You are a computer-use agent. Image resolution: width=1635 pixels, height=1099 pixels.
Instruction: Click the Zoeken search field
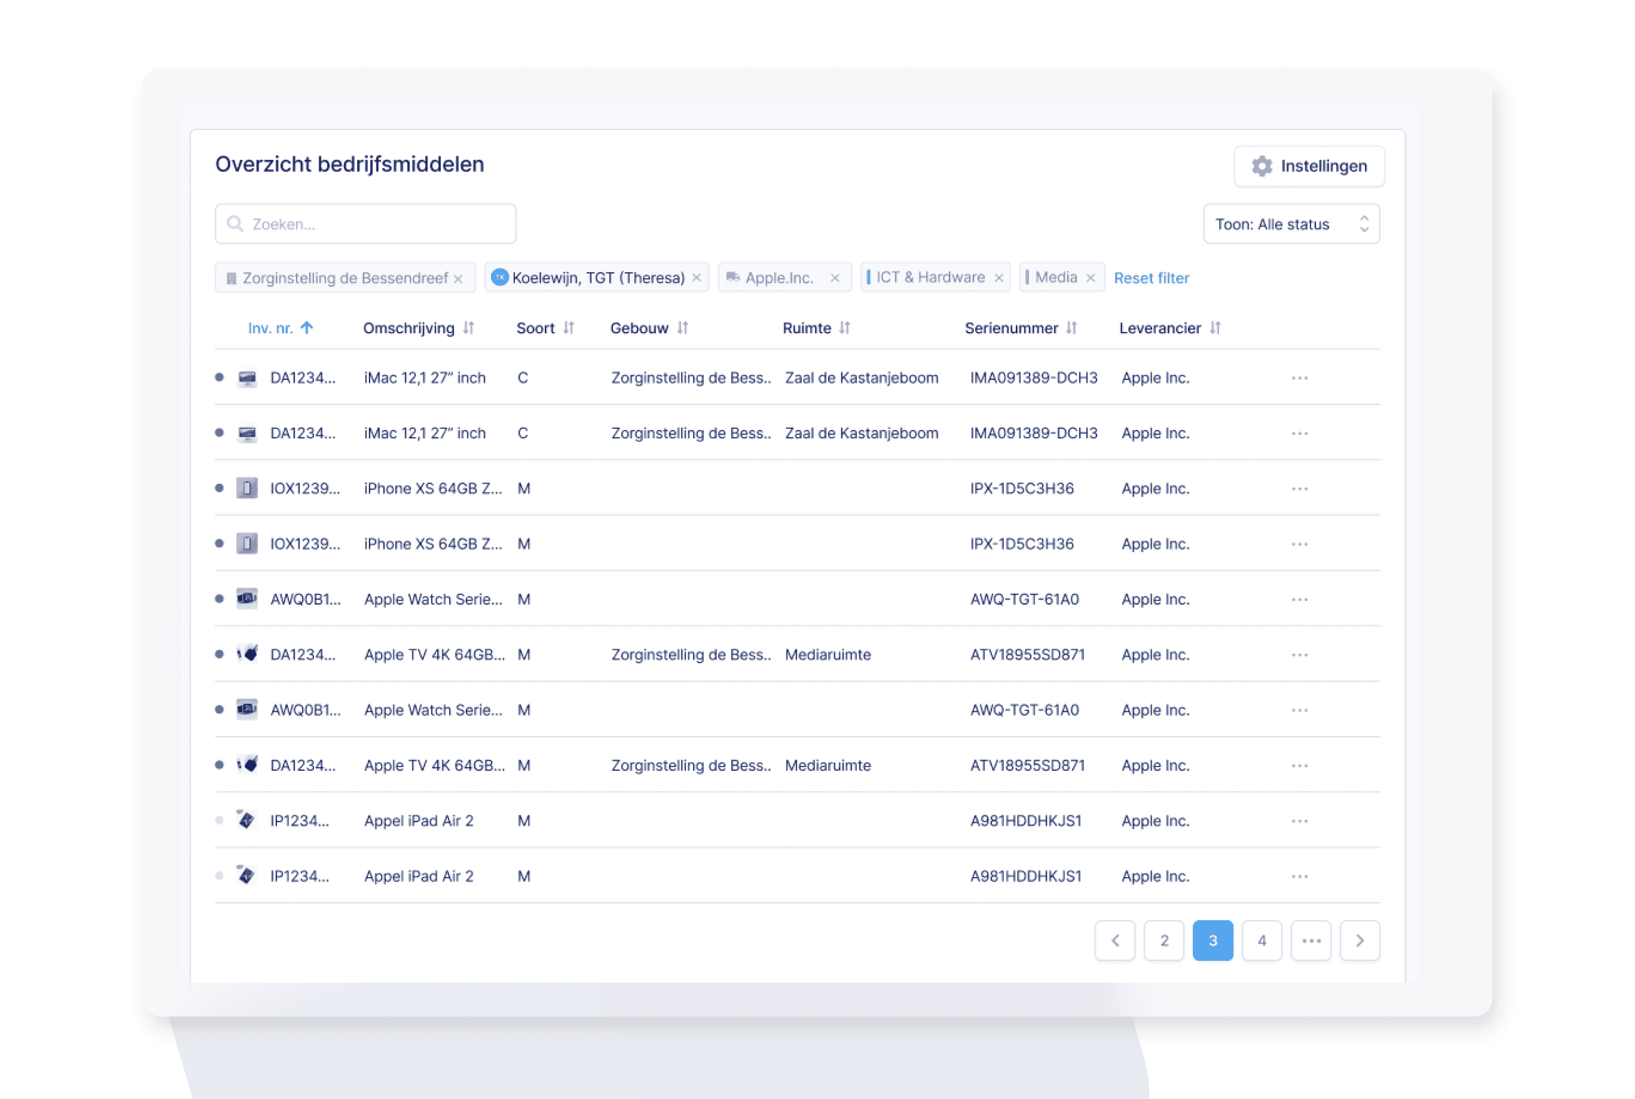coord(365,224)
